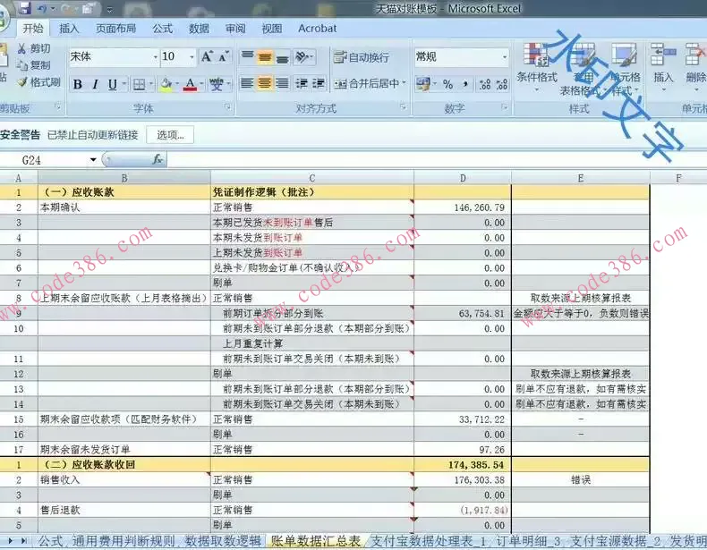Viewport: 707px width, 550px height.
Task: Open the 通用费用判断规则 sheet tab
Action: 124,541
